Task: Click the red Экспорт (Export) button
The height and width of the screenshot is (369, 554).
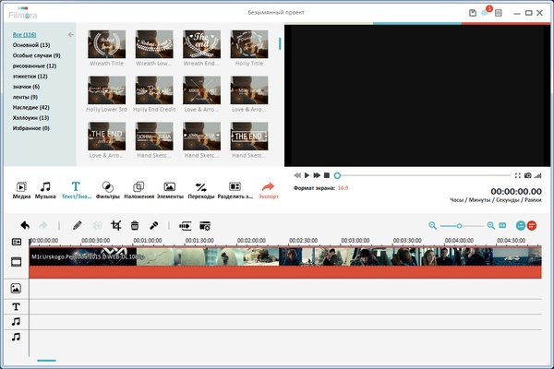Action: pyautogui.click(x=269, y=190)
